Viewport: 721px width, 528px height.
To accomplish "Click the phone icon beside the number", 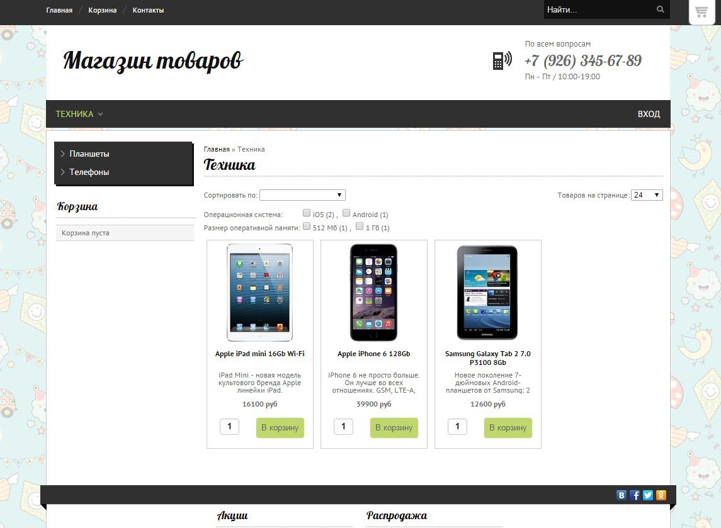I will click(502, 60).
